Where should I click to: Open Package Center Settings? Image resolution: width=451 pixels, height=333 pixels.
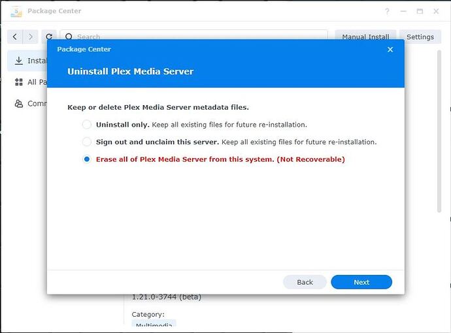tap(420, 37)
